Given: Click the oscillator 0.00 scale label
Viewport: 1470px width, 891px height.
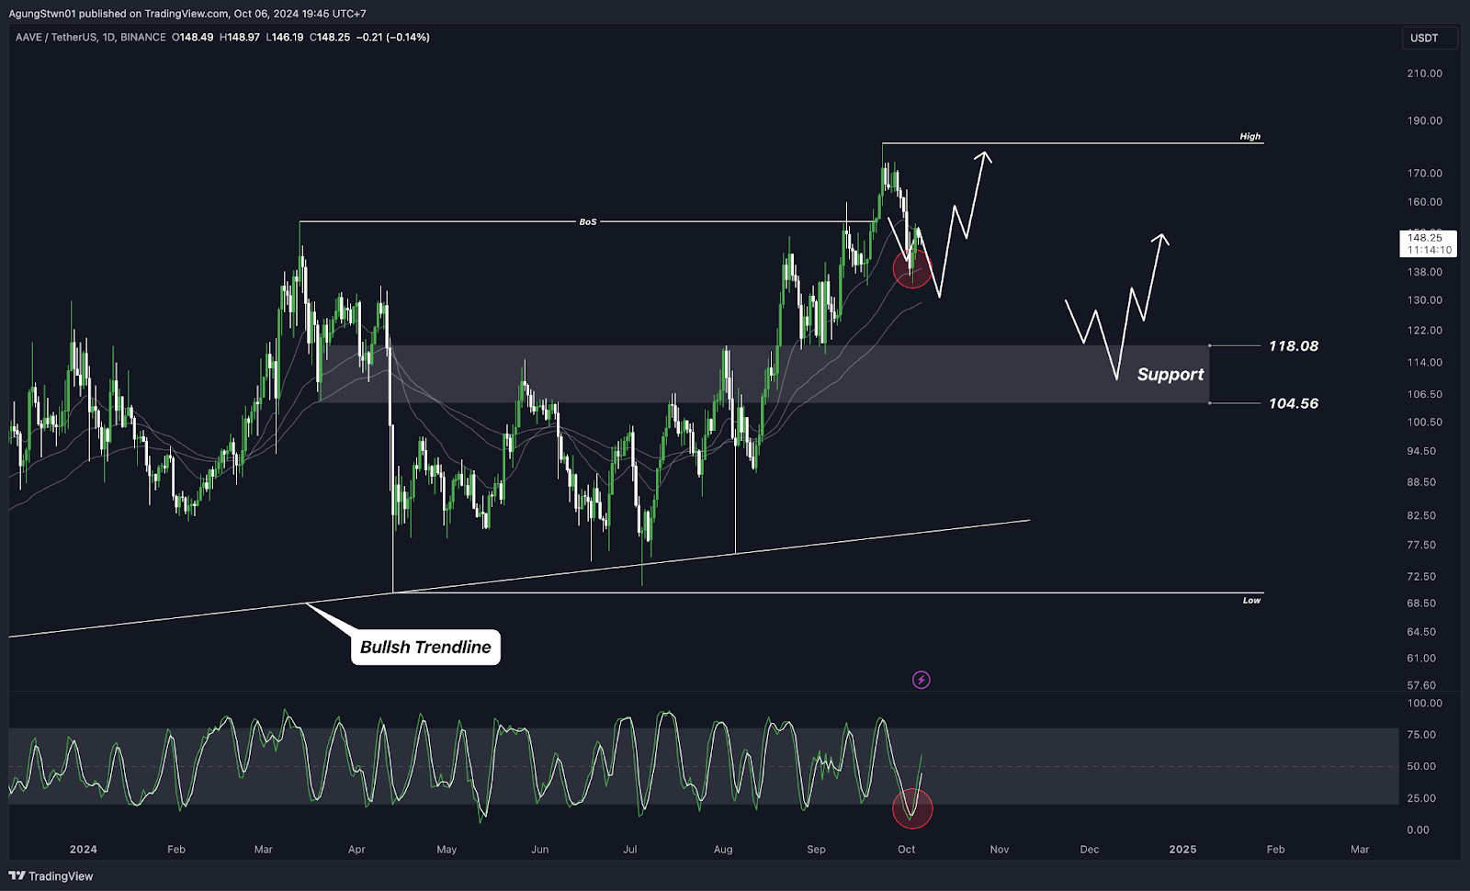Looking at the screenshot, I should click(x=1419, y=830).
